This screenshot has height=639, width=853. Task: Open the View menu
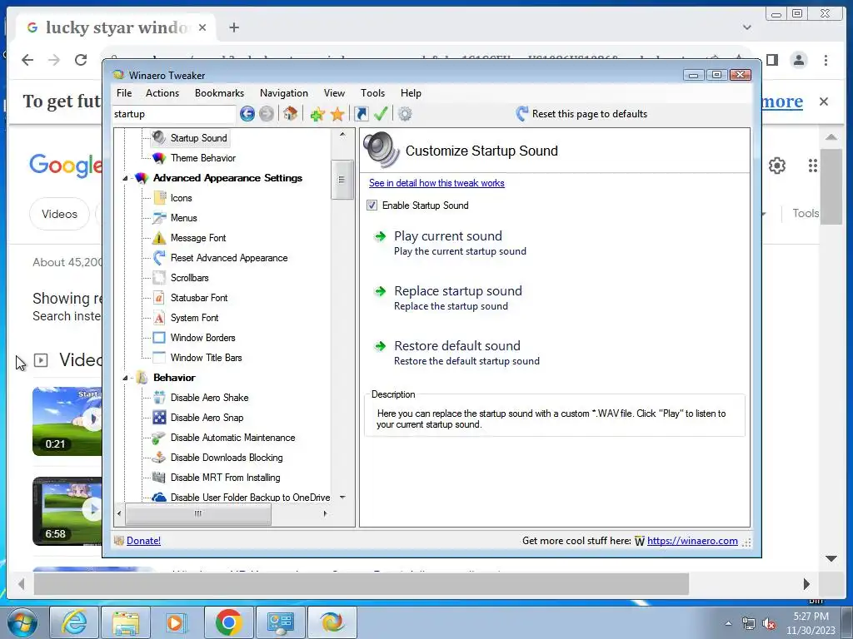(x=334, y=93)
